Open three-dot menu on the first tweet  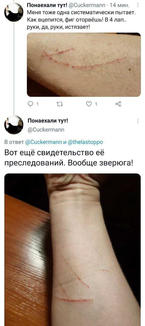coord(138,5)
